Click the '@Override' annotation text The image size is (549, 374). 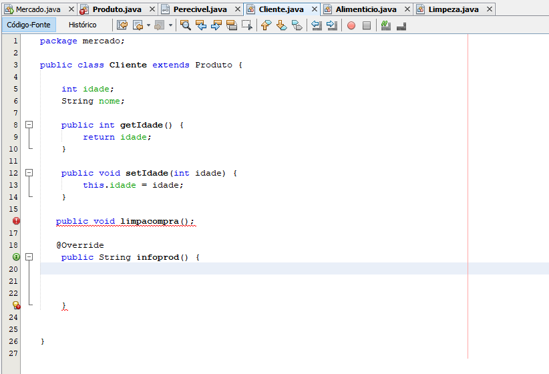pyautogui.click(x=80, y=245)
